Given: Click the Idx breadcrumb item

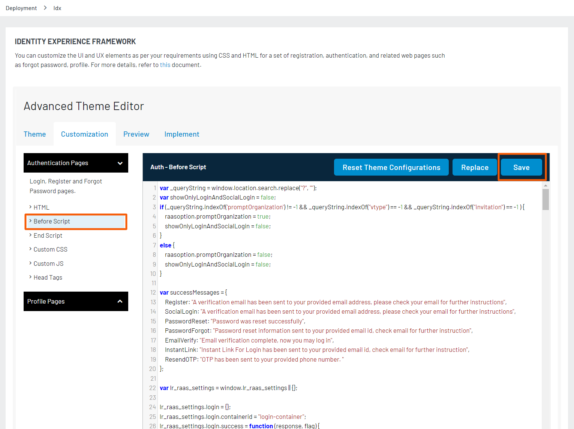Looking at the screenshot, I should pos(57,8).
